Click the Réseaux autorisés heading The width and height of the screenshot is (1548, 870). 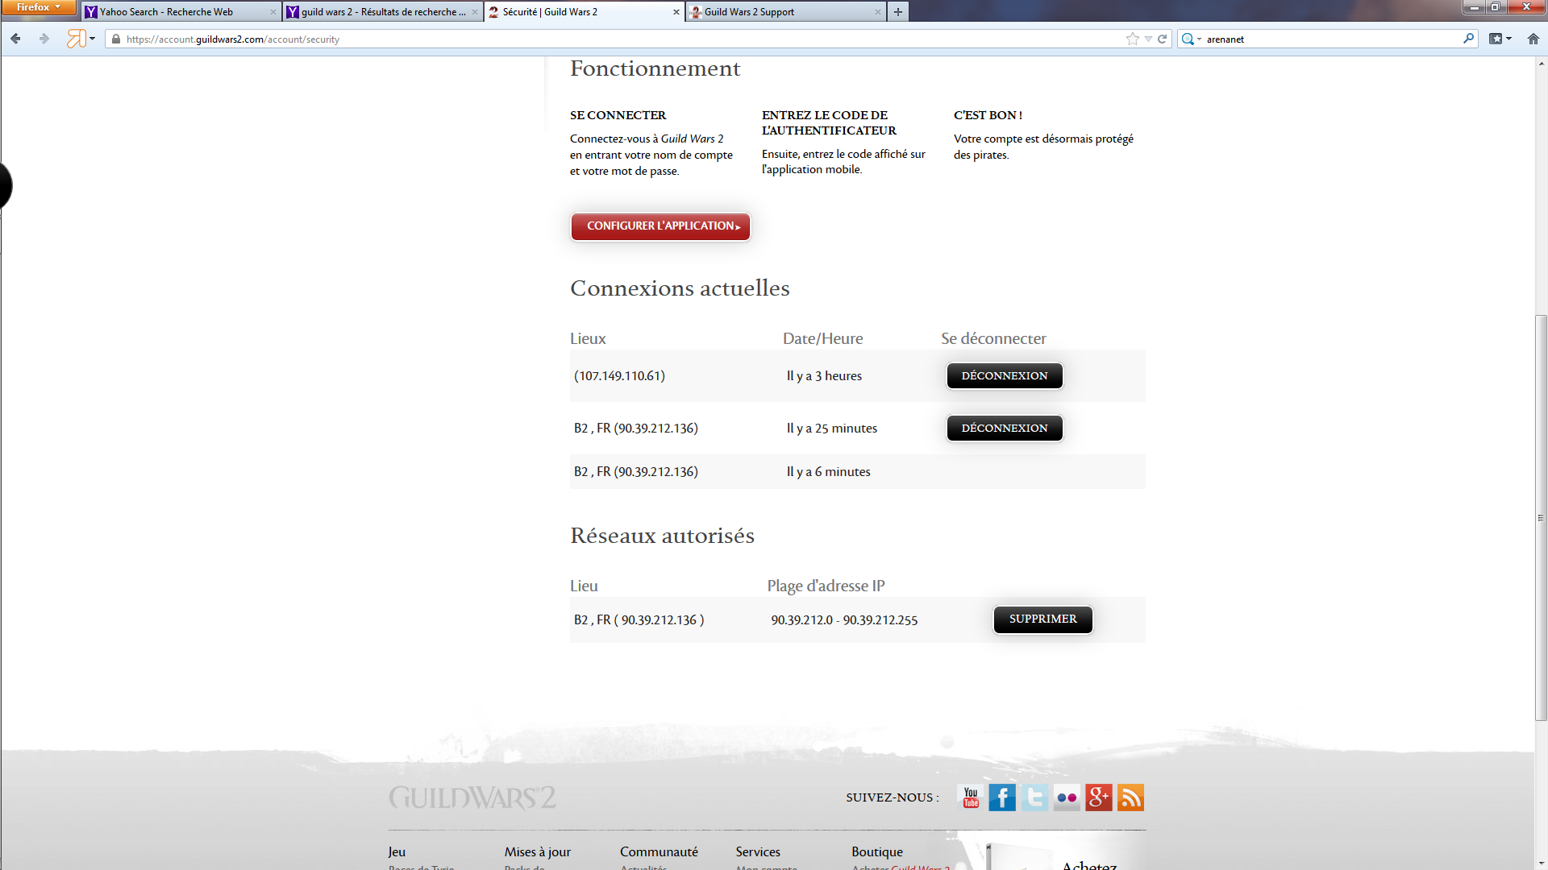tap(662, 536)
